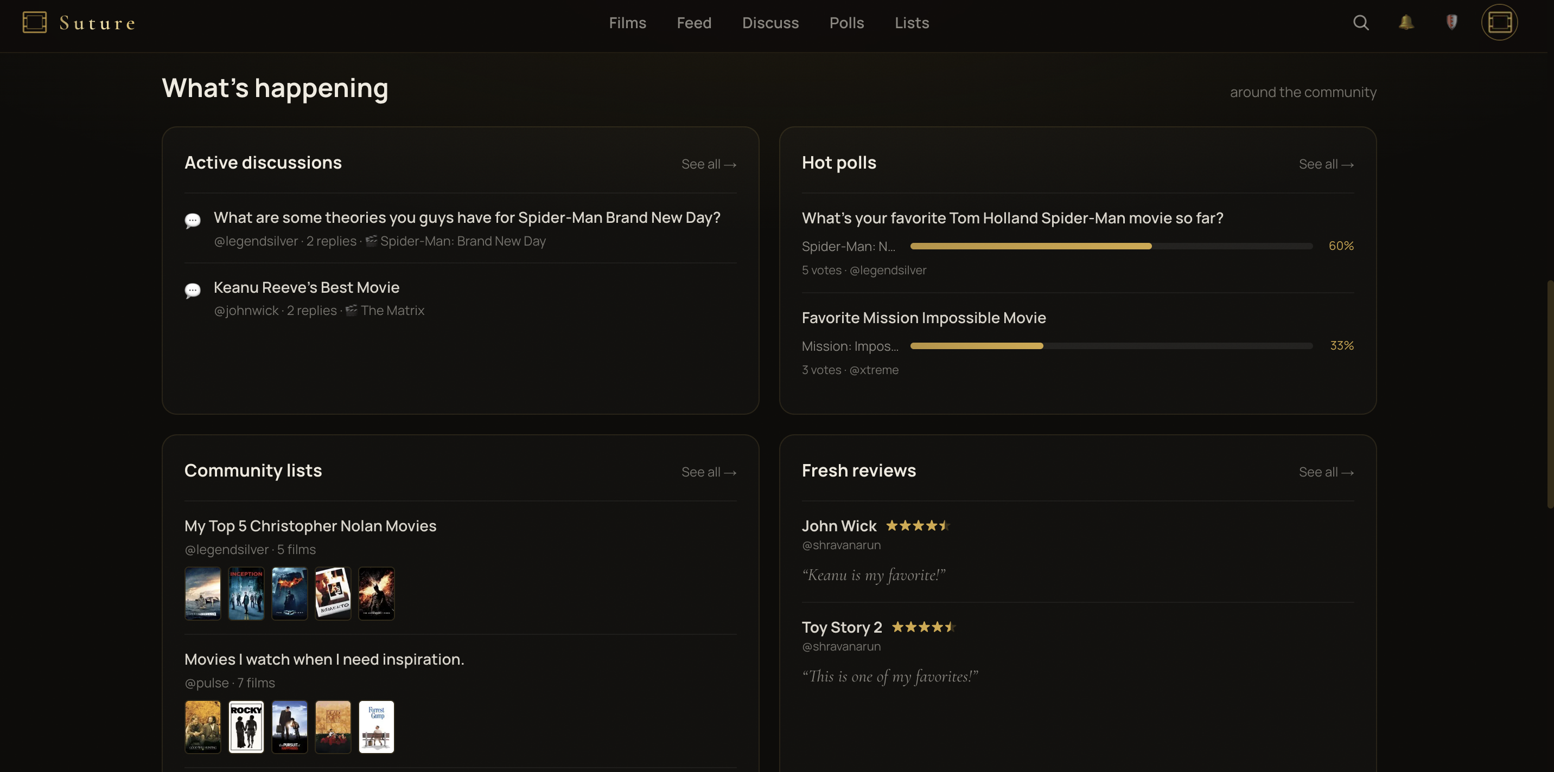See all Hot polls
This screenshot has height=772, width=1554.
pyautogui.click(x=1326, y=164)
